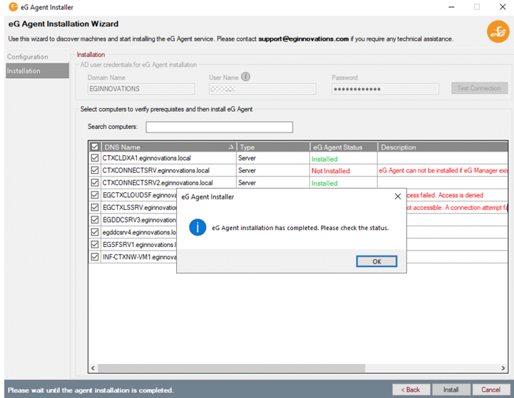The width and height of the screenshot is (514, 398).
Task: Uncheck the egddcsrv4 computer checkbox
Action: 95,232
